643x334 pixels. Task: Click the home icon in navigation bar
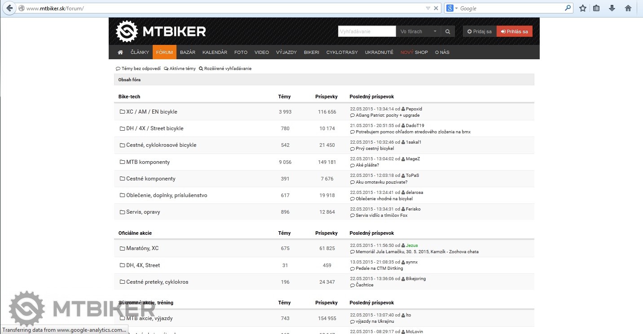click(120, 53)
